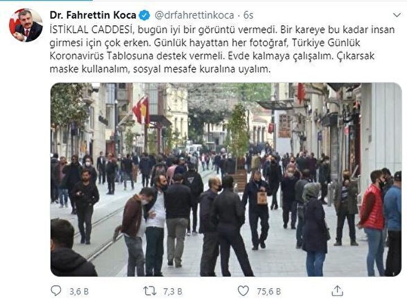The image size is (407, 300).
Task: Like the tweet with the heart icon
Action: tap(243, 291)
